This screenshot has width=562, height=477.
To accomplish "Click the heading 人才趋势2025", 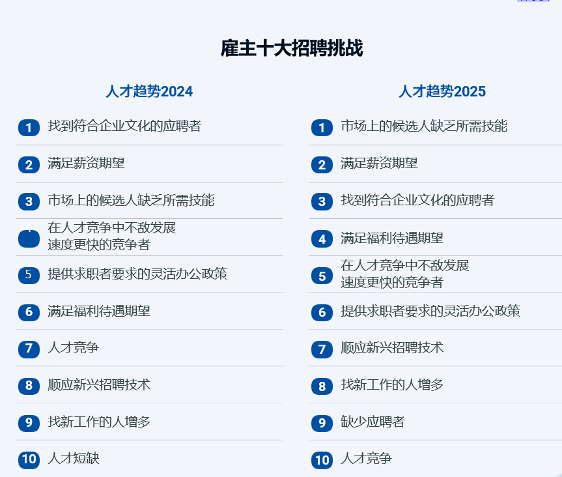I will (442, 91).
